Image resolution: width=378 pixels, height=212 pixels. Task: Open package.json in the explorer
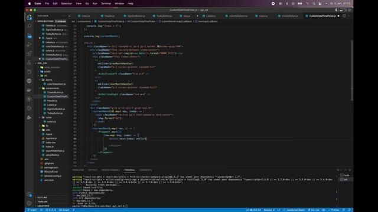pyautogui.click(x=51, y=167)
